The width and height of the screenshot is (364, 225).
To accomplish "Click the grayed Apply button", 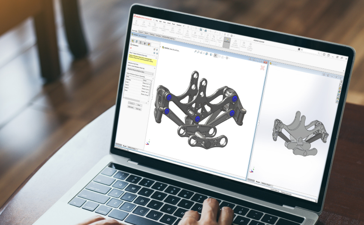I will (131, 104).
